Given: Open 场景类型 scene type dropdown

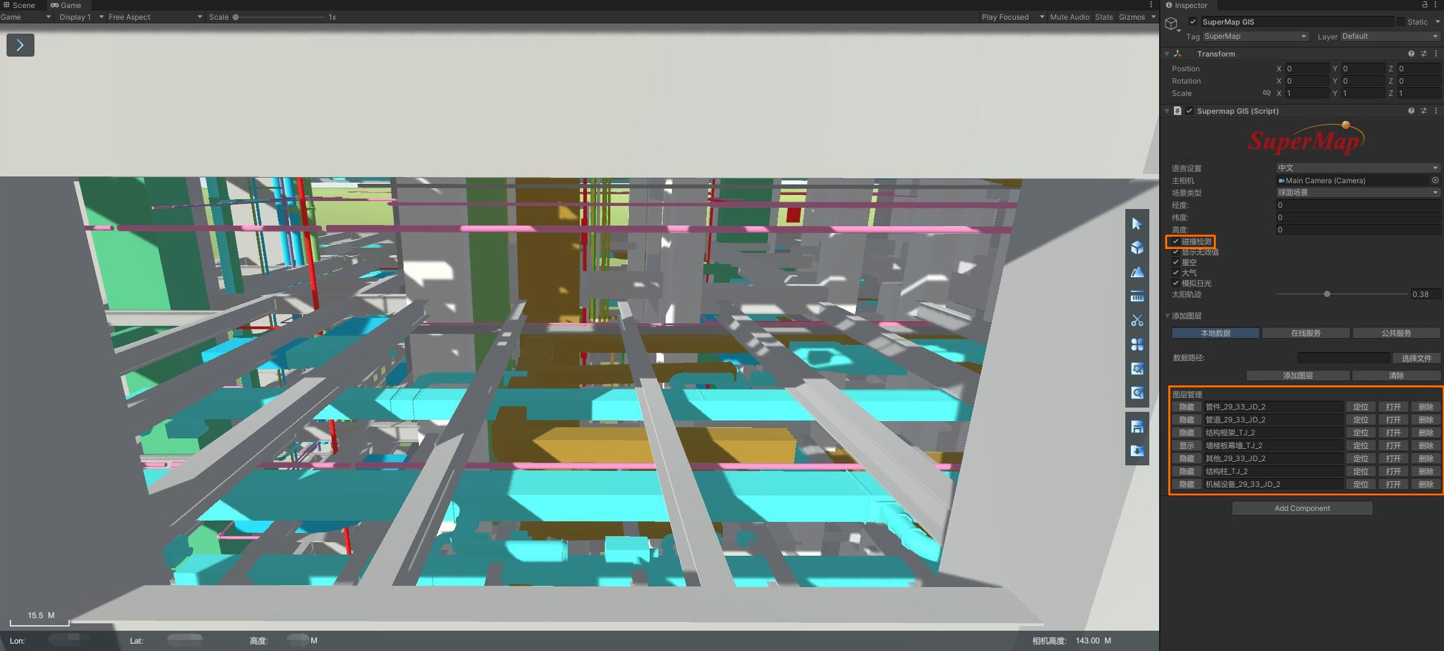Looking at the screenshot, I should pyautogui.click(x=1358, y=193).
